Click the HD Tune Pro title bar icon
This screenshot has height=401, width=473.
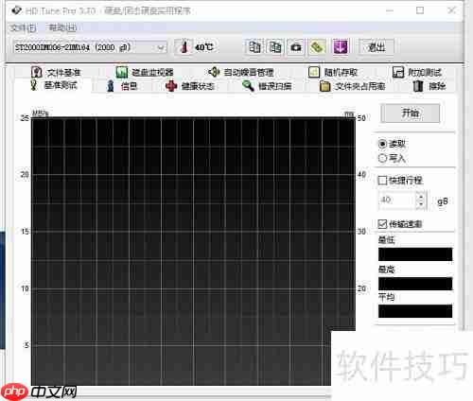16,10
